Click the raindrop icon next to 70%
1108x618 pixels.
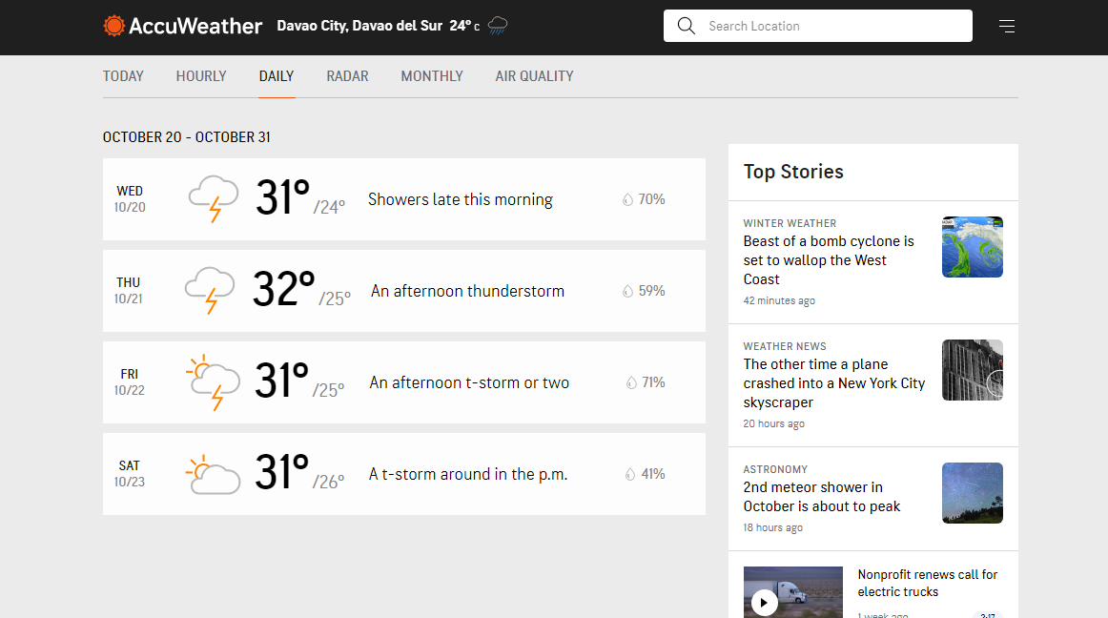click(x=627, y=199)
